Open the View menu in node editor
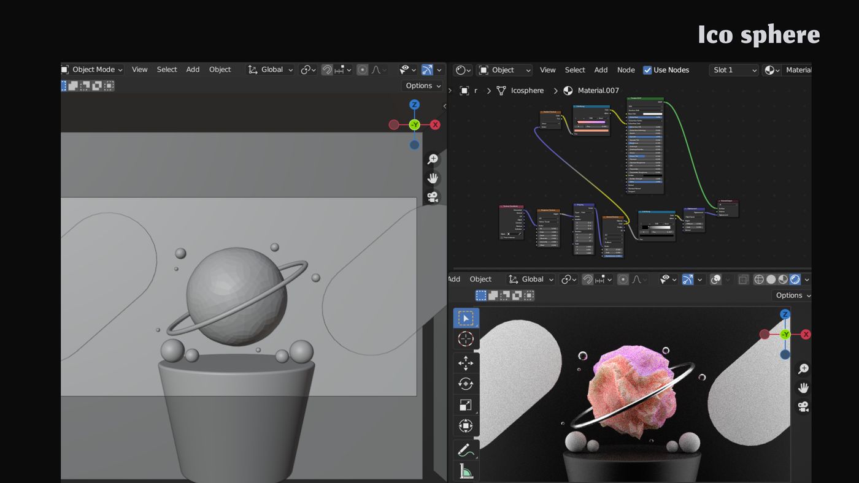This screenshot has height=483, width=859. pyautogui.click(x=548, y=70)
